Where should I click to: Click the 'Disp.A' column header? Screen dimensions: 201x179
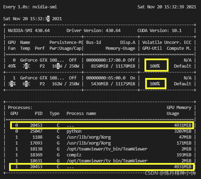point(128,42)
